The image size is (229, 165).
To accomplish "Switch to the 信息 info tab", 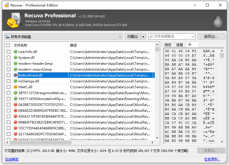I will [x=179, y=45].
